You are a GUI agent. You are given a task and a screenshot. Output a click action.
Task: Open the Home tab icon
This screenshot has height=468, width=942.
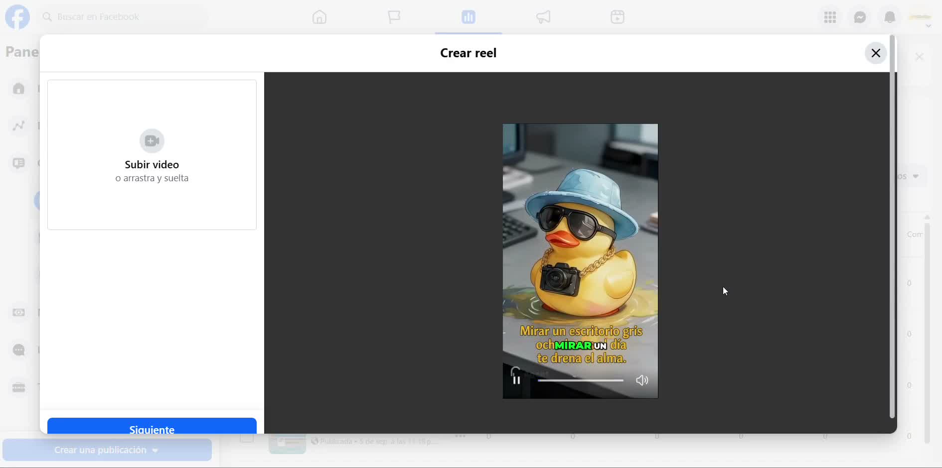(319, 17)
